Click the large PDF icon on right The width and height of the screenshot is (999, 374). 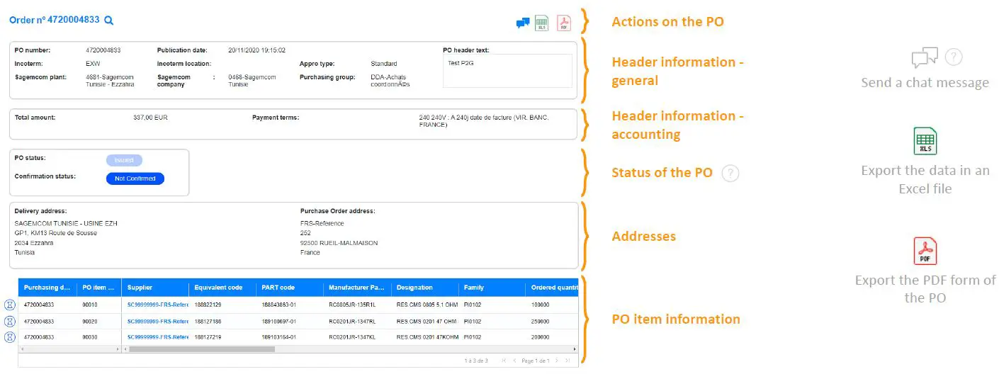(x=925, y=251)
